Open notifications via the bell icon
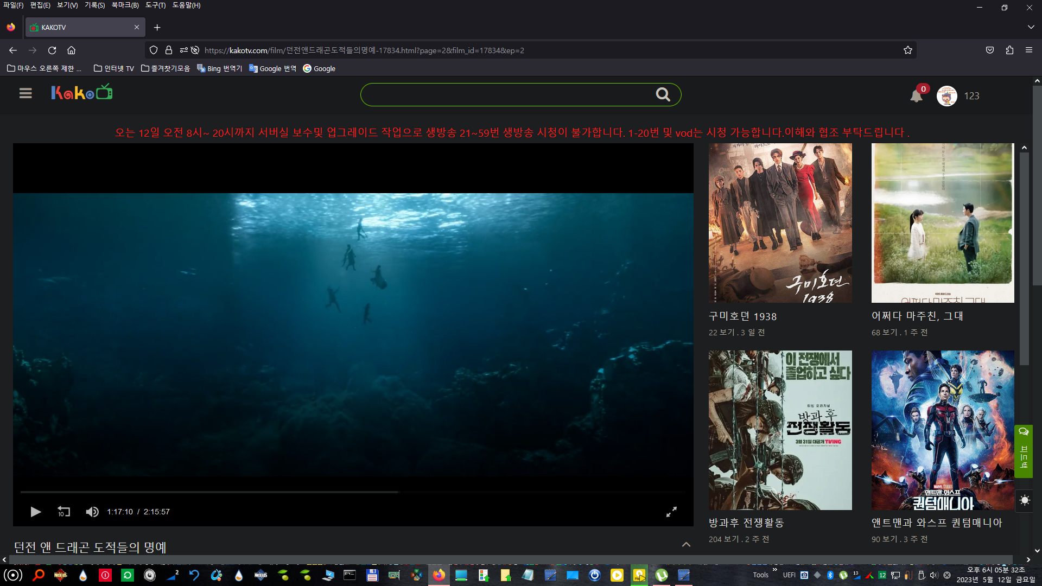Image resolution: width=1042 pixels, height=586 pixels. (916, 96)
